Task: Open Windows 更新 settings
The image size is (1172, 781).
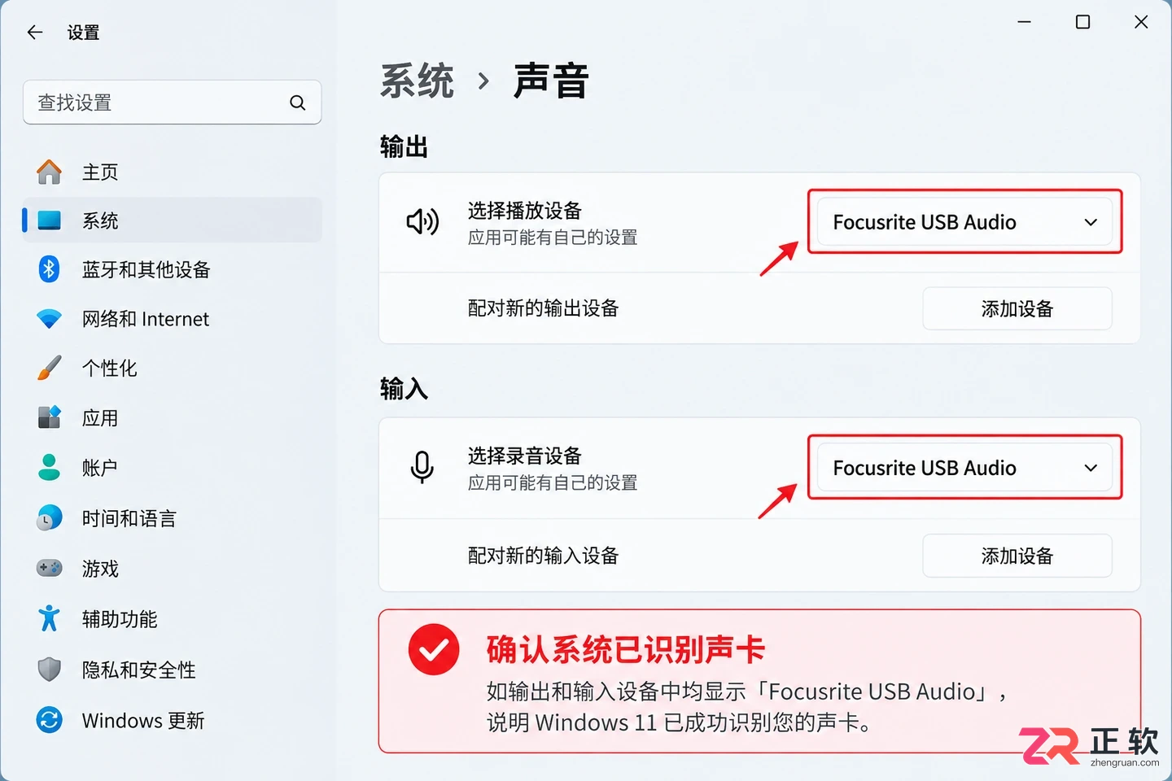Action: [x=172, y=720]
